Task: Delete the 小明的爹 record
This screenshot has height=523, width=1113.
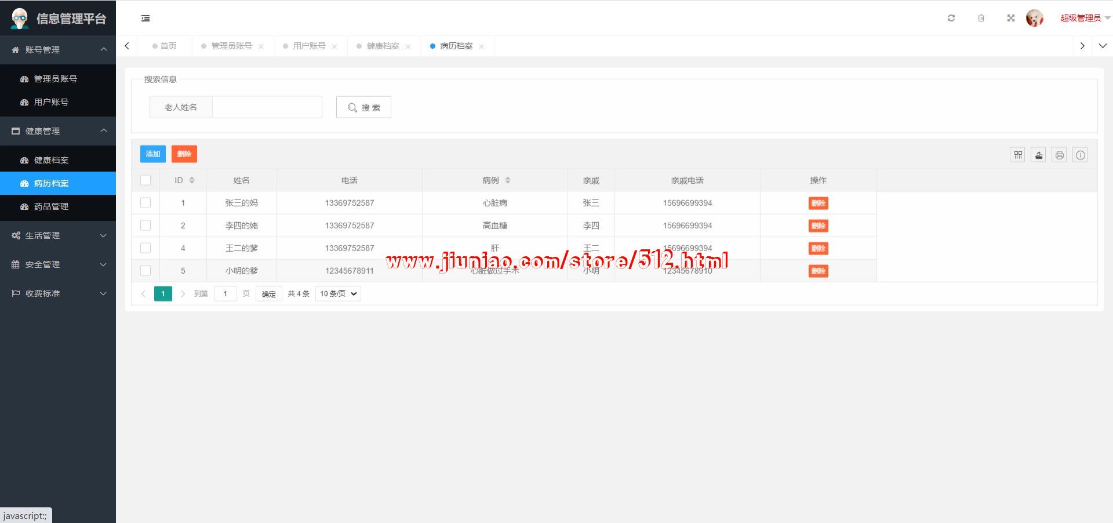Action: tap(819, 271)
